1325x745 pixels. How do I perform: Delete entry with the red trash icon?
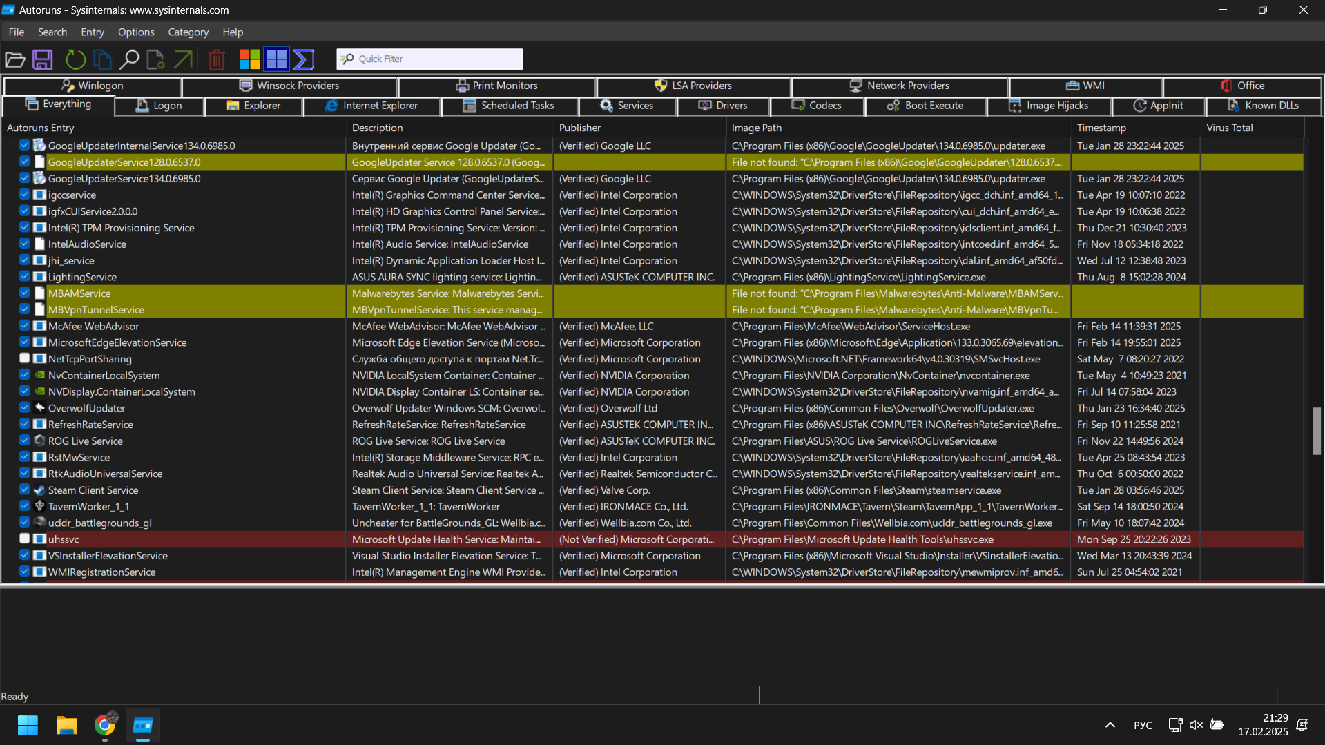(x=216, y=59)
